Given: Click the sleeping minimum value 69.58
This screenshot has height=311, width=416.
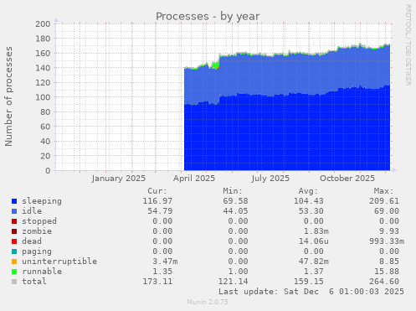Looking at the screenshot, I should tap(235, 201).
